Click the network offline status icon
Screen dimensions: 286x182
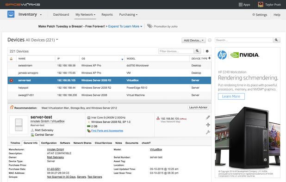tap(158, 118)
